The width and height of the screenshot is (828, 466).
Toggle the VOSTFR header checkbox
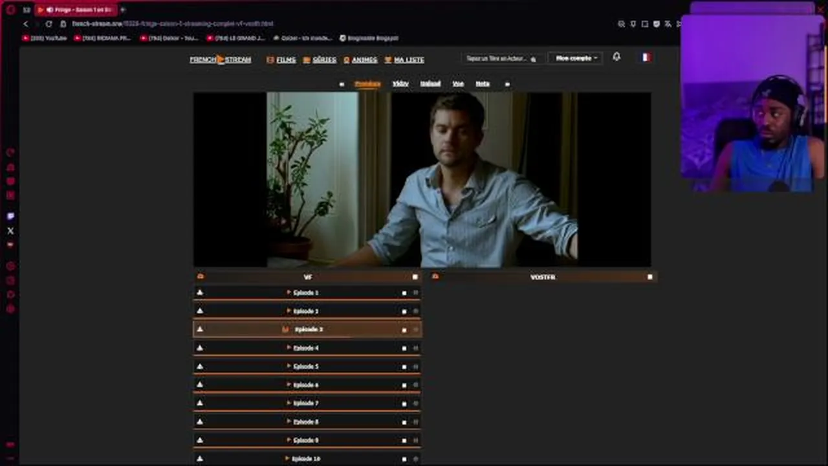click(650, 277)
